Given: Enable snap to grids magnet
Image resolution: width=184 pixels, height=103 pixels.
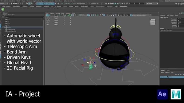Looking at the screenshot, I should click(62, 3).
